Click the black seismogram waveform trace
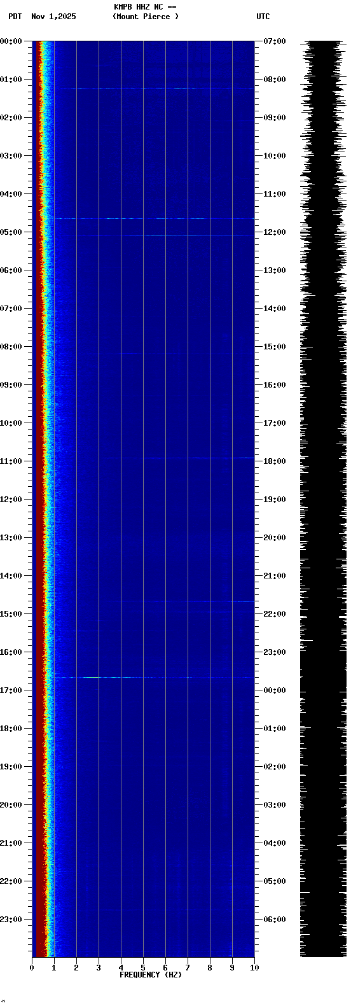351x1008 pixels. click(324, 499)
